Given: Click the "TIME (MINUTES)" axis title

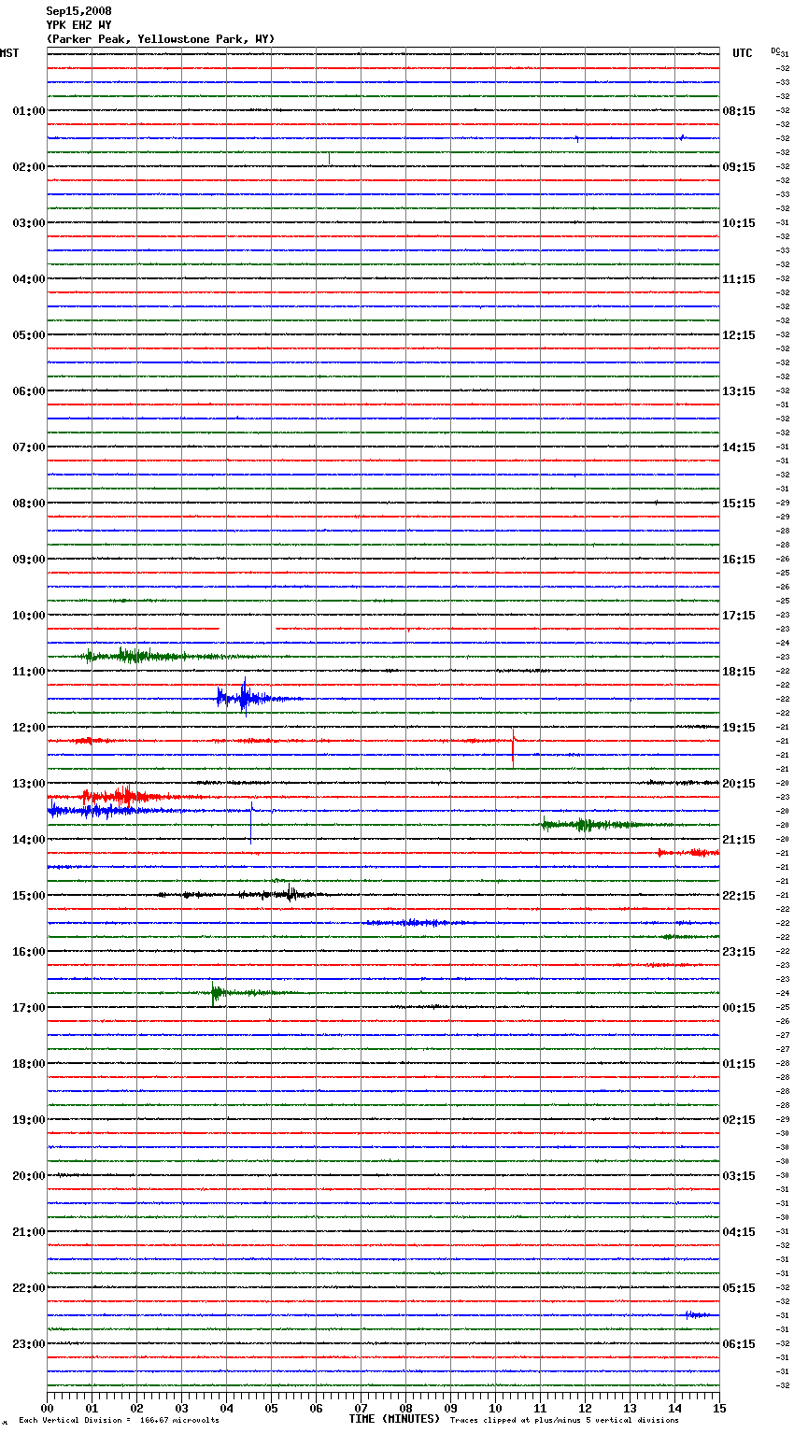Looking at the screenshot, I should 394,1419.
